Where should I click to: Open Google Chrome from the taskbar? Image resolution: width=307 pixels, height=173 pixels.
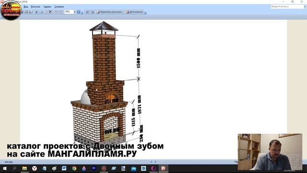pos(74,169)
